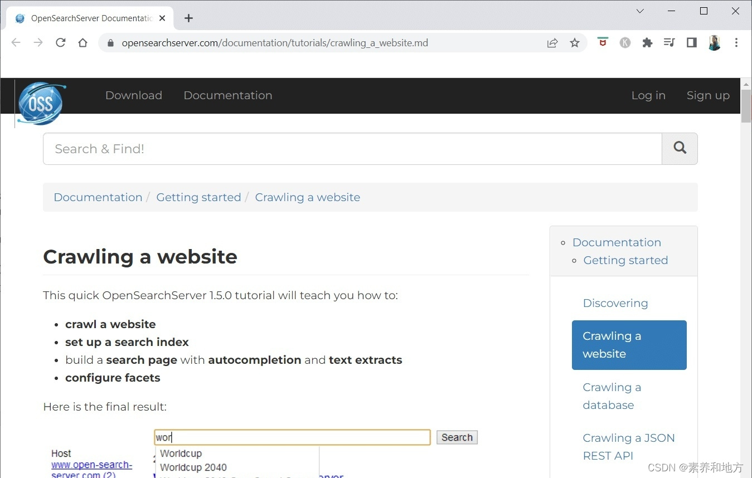Screen dimensions: 752x478
Task: Open Crawling a JSON REST API item
Action: (629, 447)
